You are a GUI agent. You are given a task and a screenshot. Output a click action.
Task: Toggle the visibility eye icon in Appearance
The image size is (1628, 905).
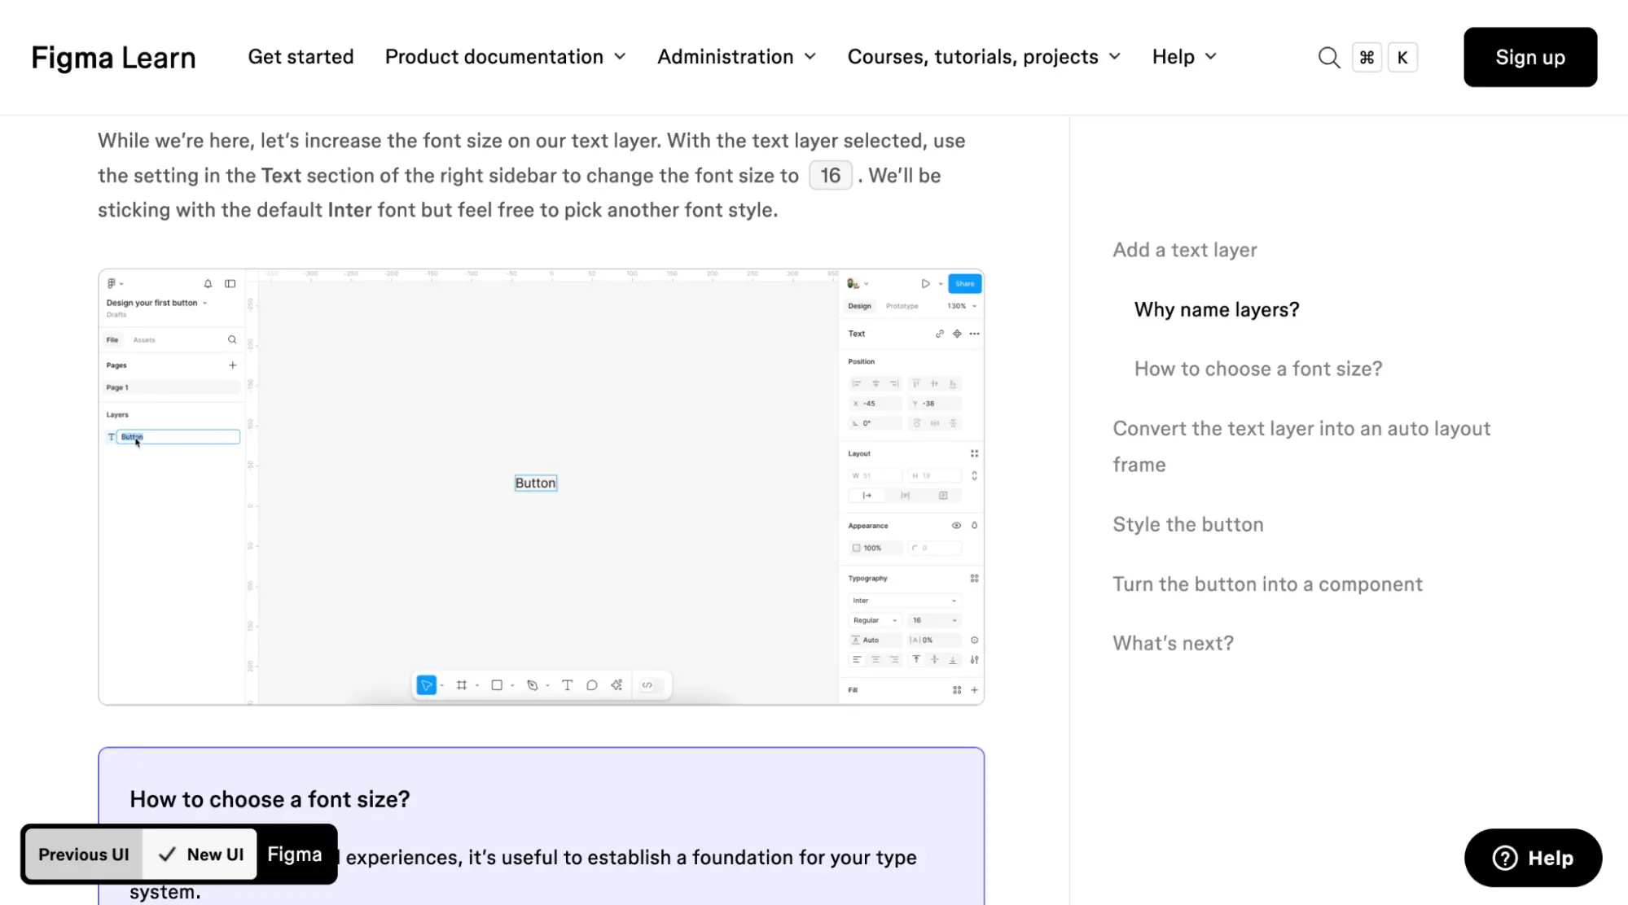pyautogui.click(x=956, y=526)
